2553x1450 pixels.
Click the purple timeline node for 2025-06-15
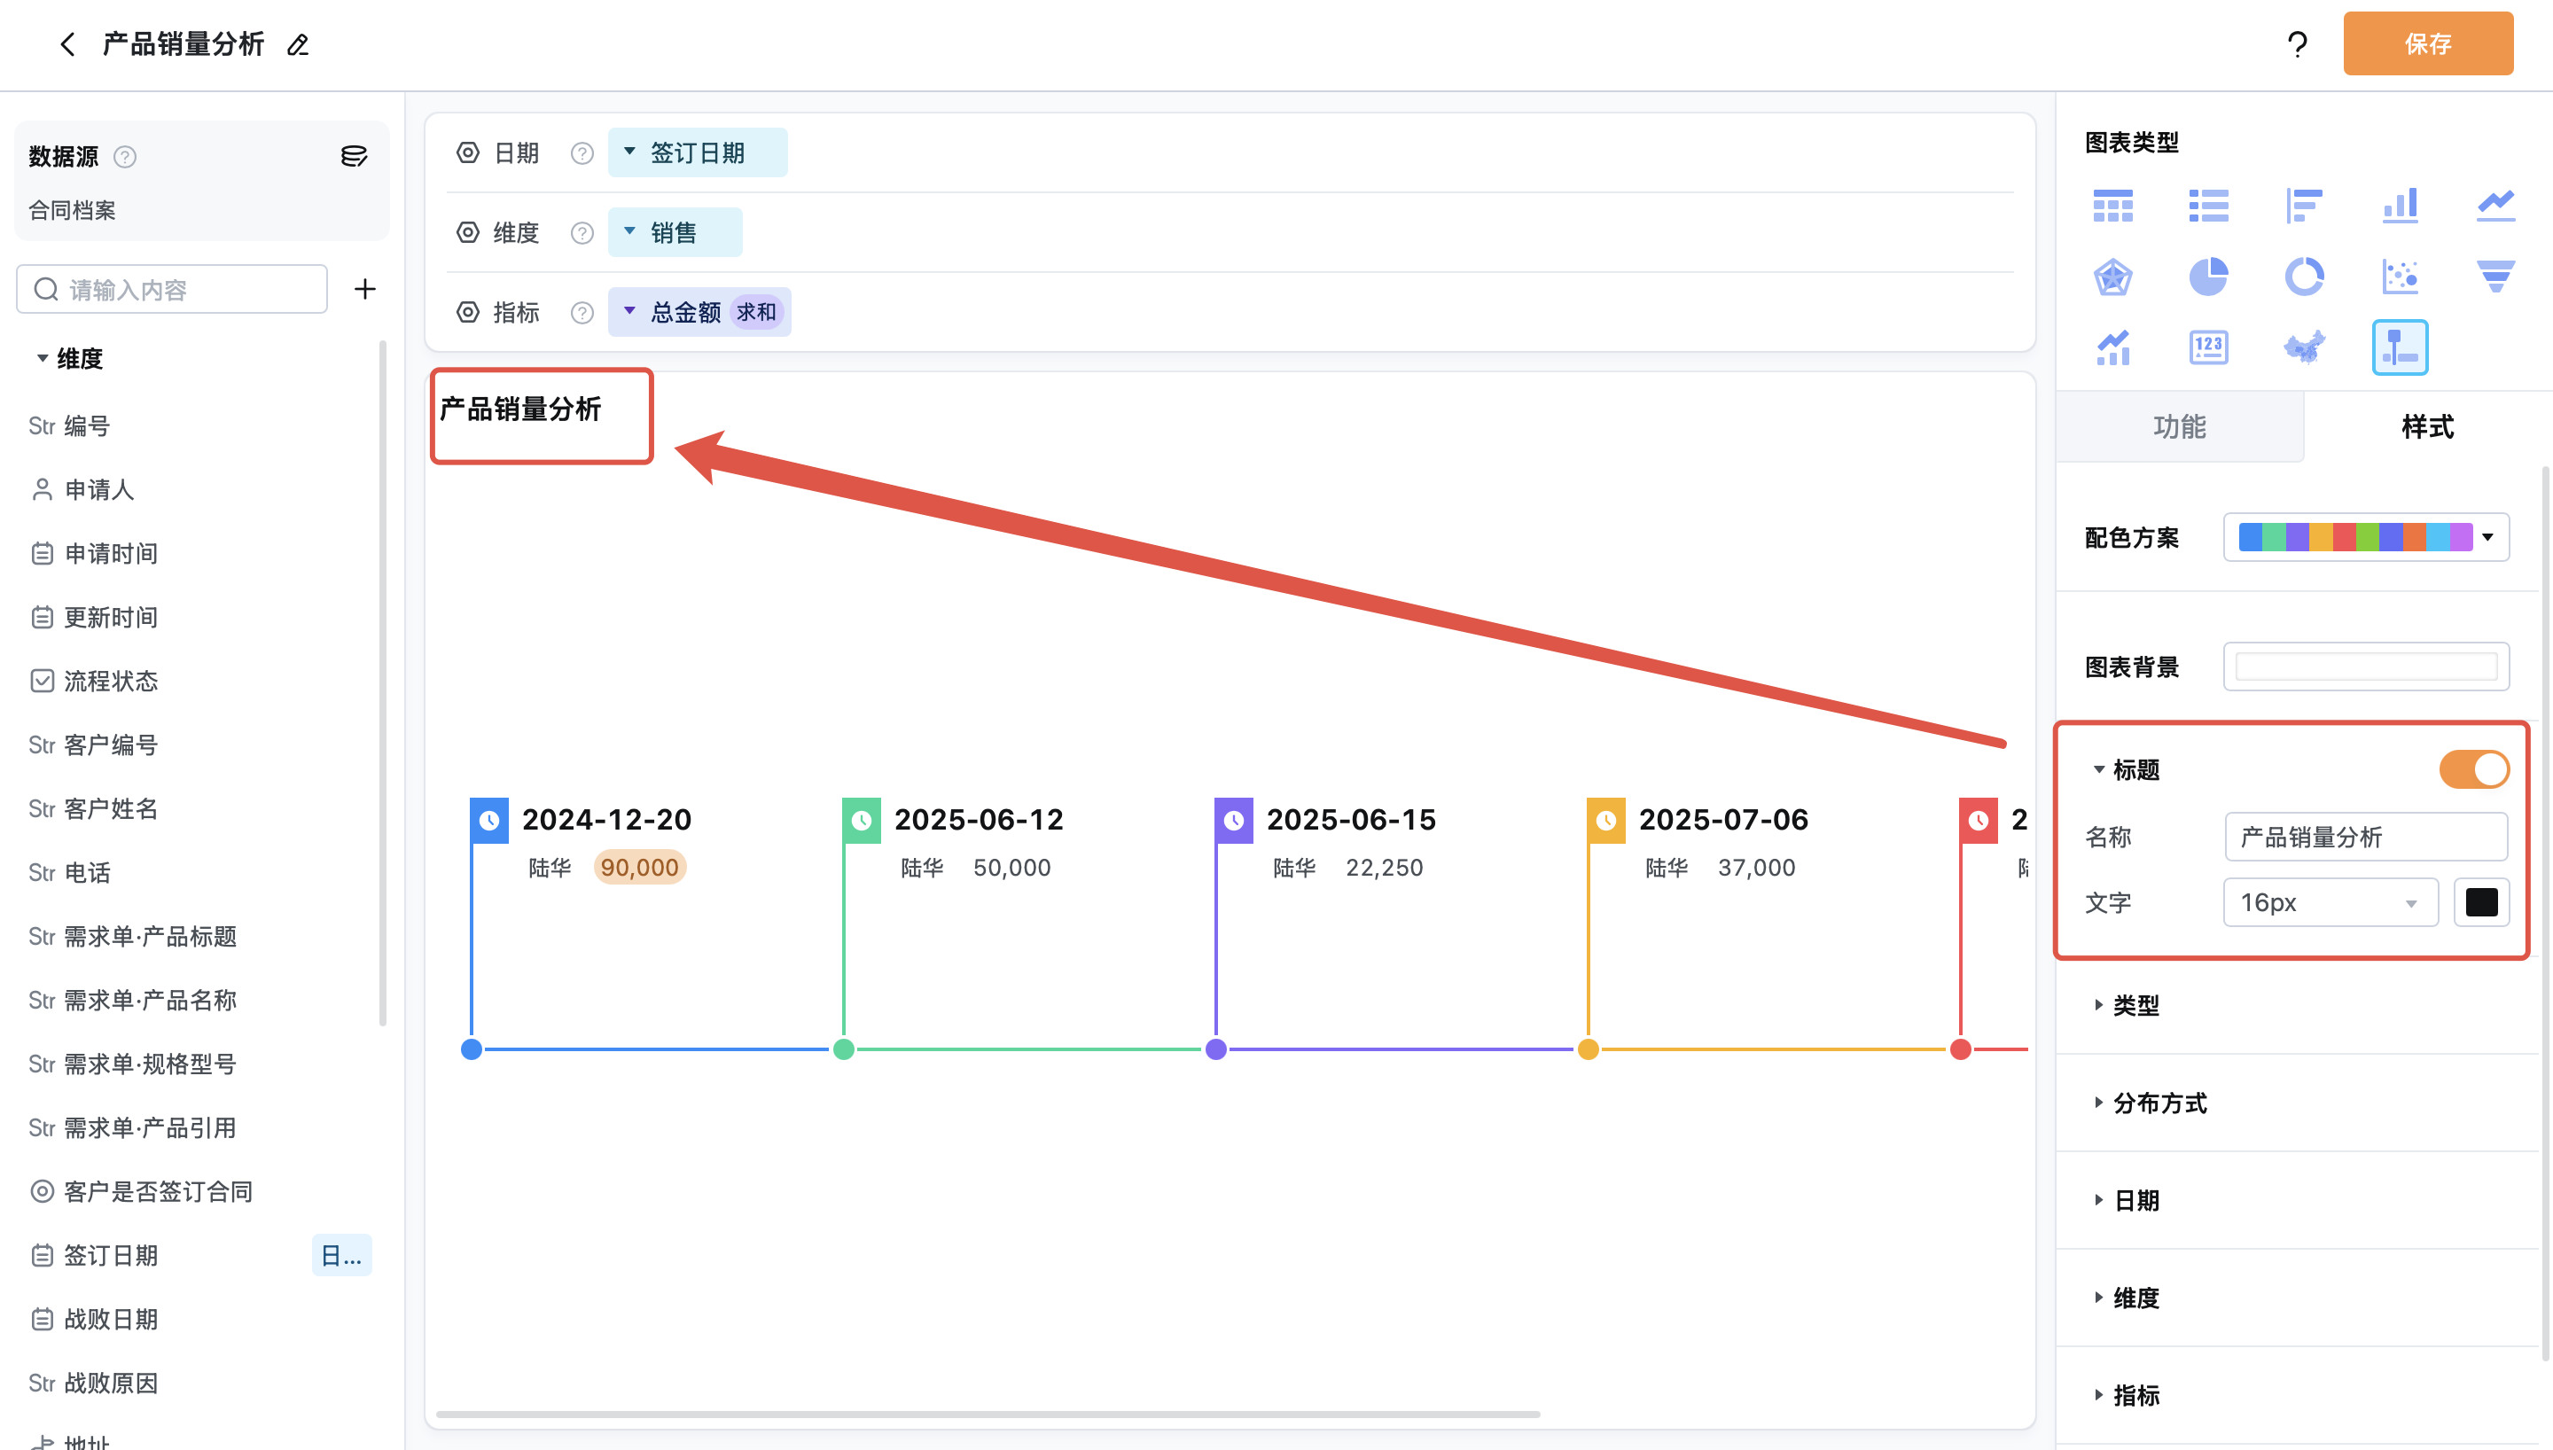point(1215,1049)
